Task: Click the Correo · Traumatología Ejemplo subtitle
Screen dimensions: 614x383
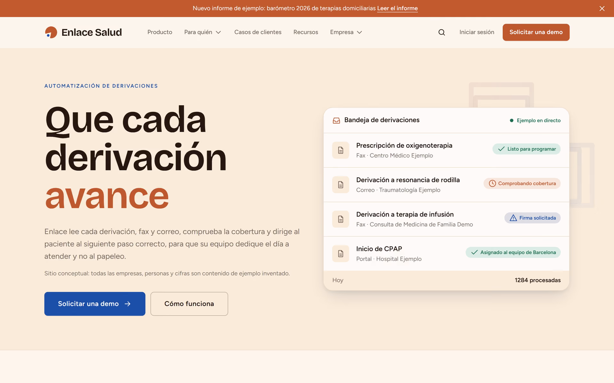Action: pyautogui.click(x=398, y=190)
